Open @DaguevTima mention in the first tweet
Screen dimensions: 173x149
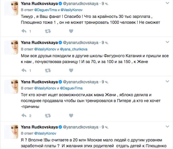(x=46, y=9)
